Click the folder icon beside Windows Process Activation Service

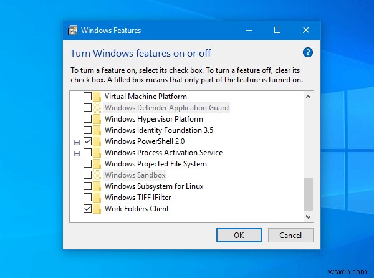click(x=97, y=153)
